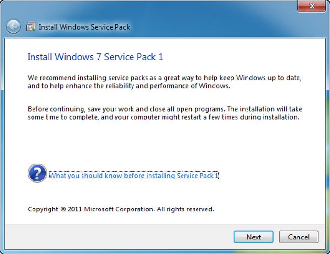Click blank white area right of the heading
The image size is (330, 254).
click(x=243, y=57)
